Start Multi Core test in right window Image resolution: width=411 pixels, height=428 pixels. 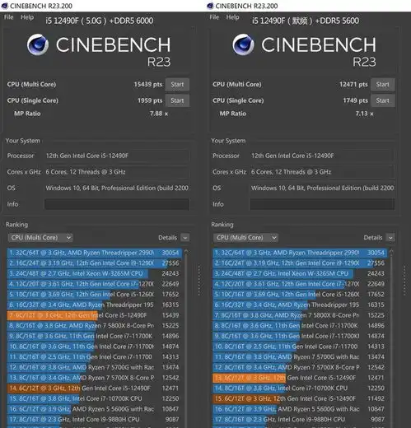click(x=383, y=84)
